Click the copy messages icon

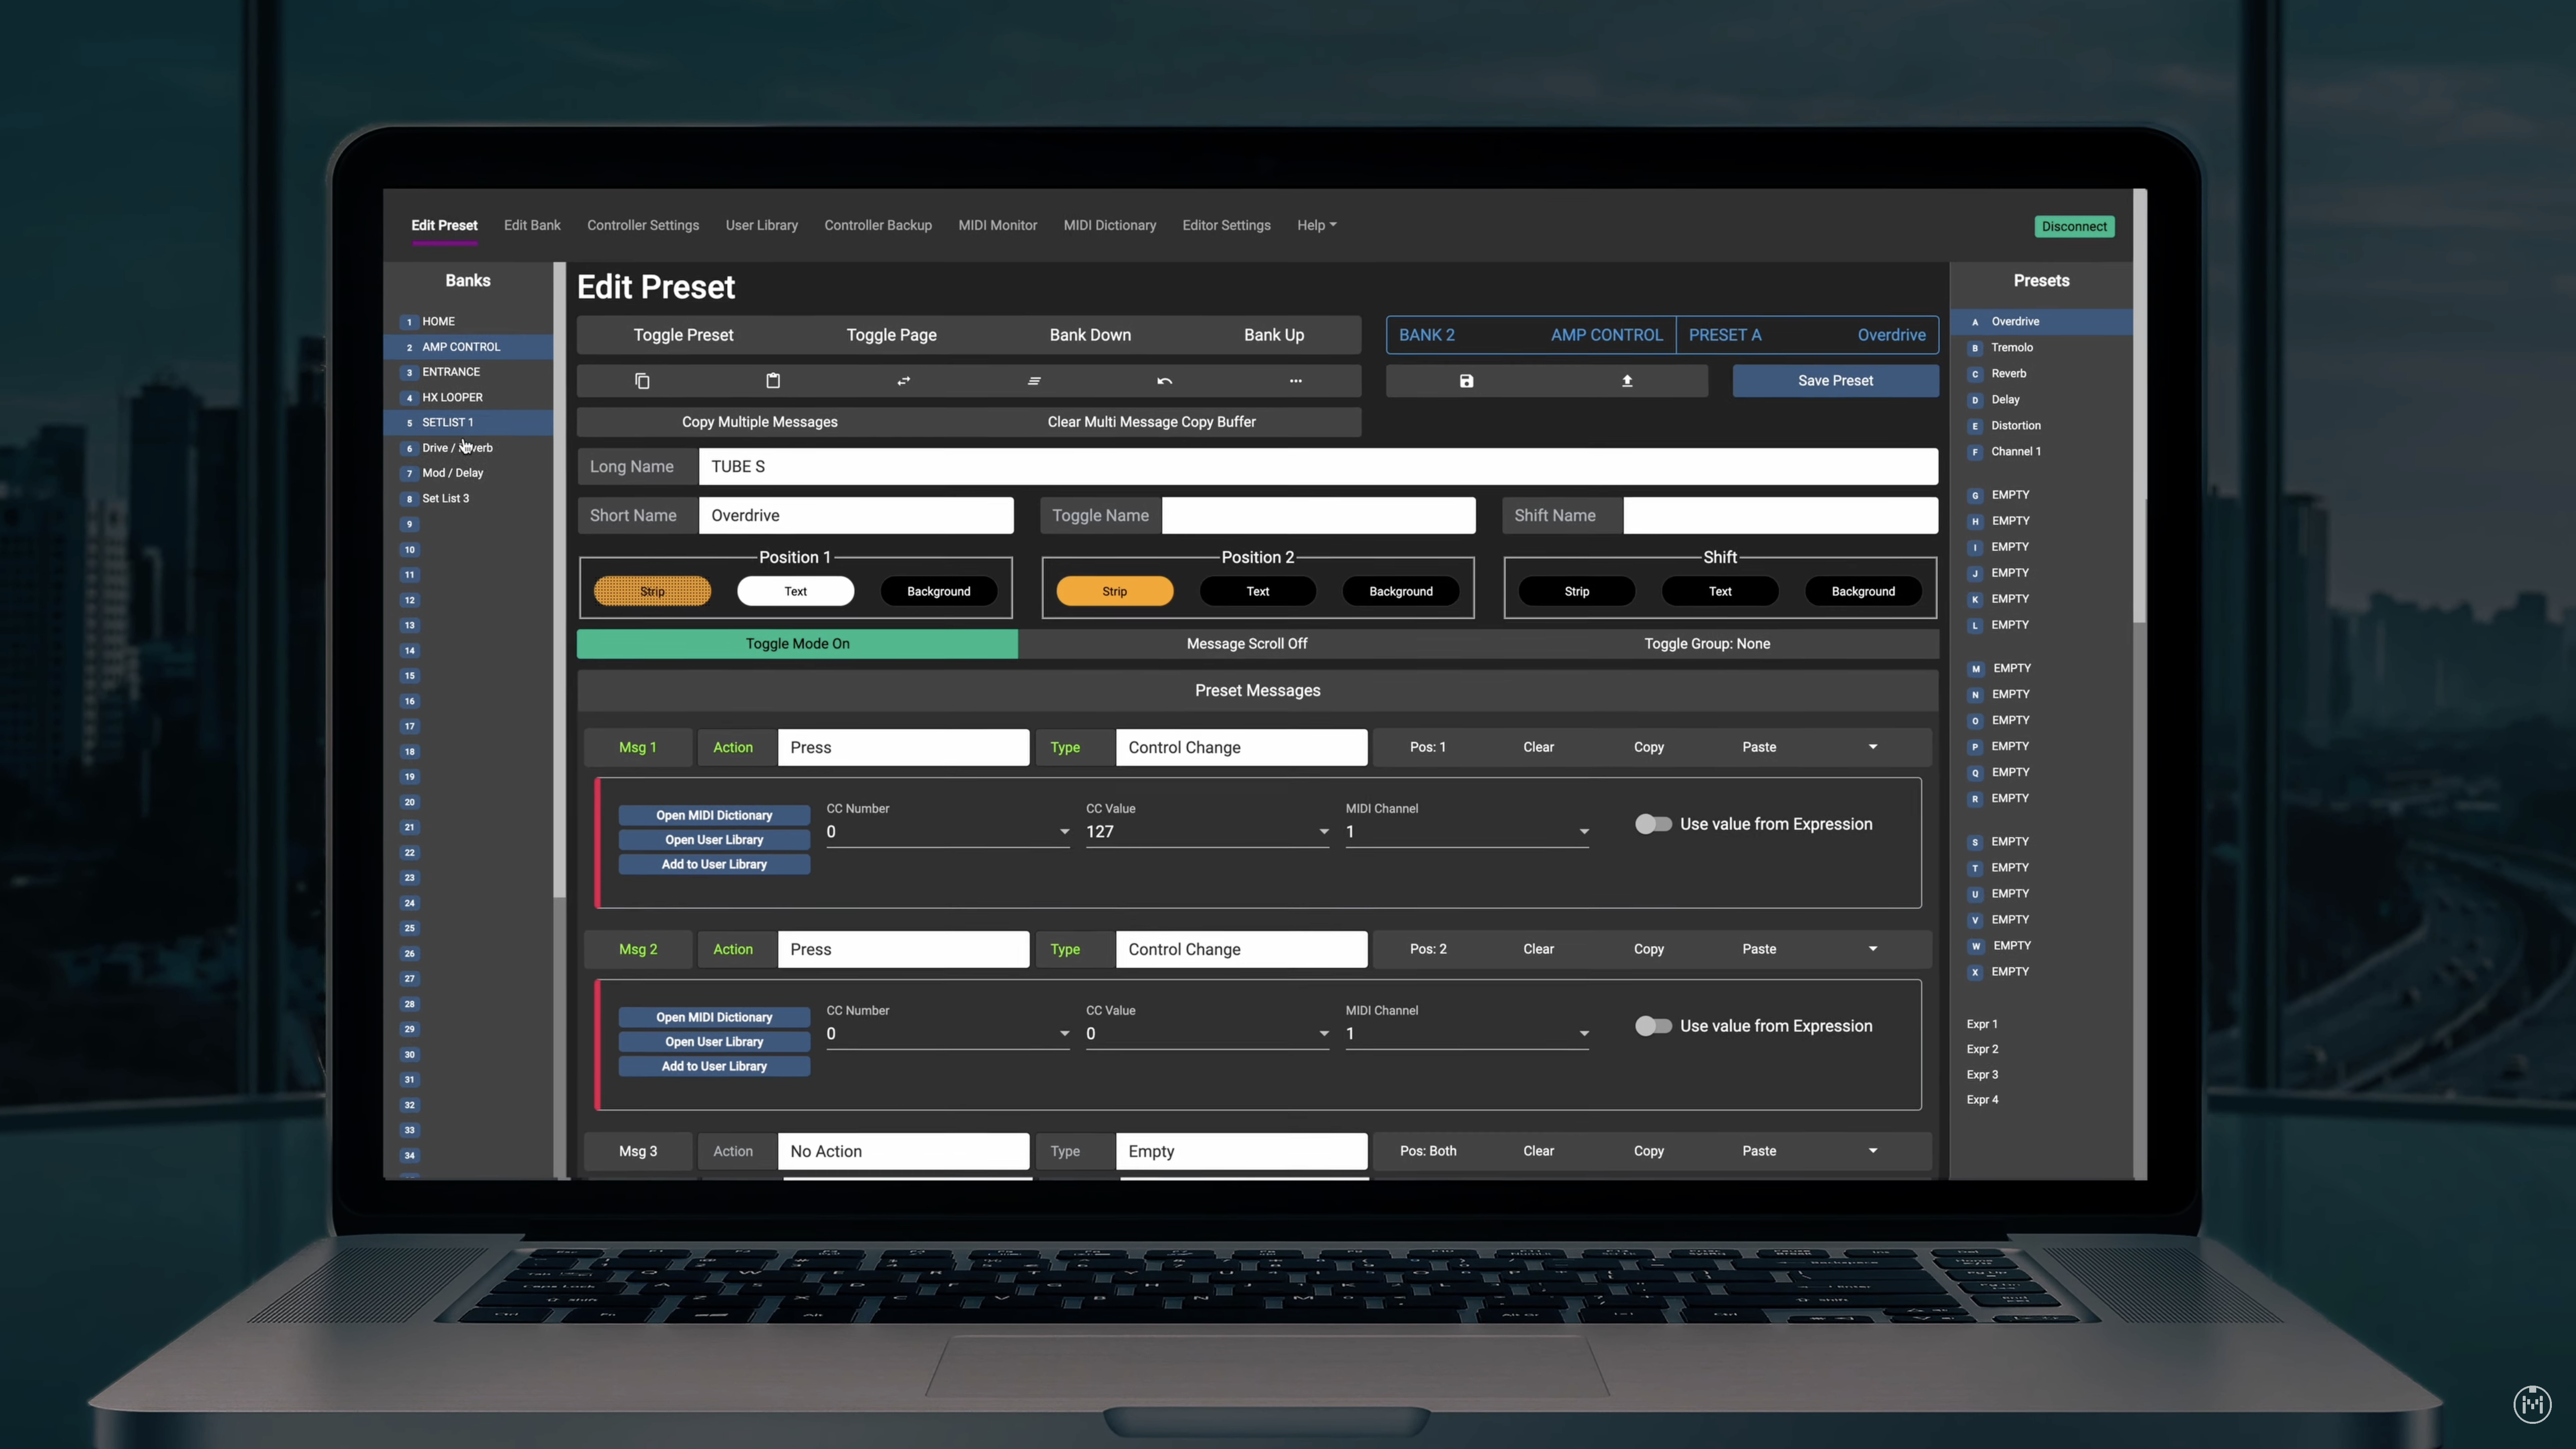[642, 381]
